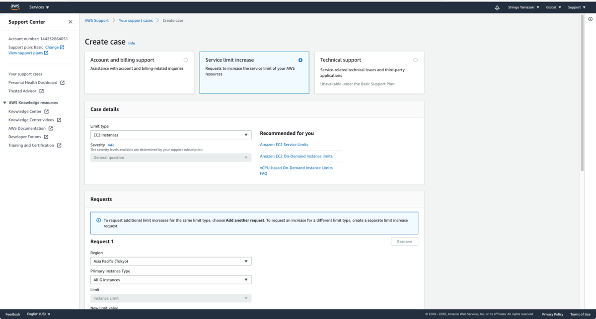Click Account number 144232864051 text
The width and height of the screenshot is (596, 319).
click(38, 38)
